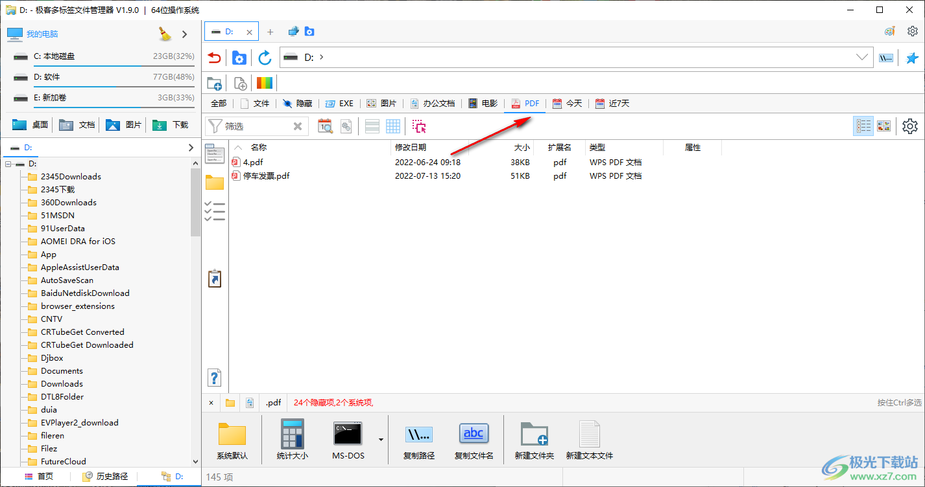Click the 复制路径 icon
The width and height of the screenshot is (925, 487).
coord(418,440)
